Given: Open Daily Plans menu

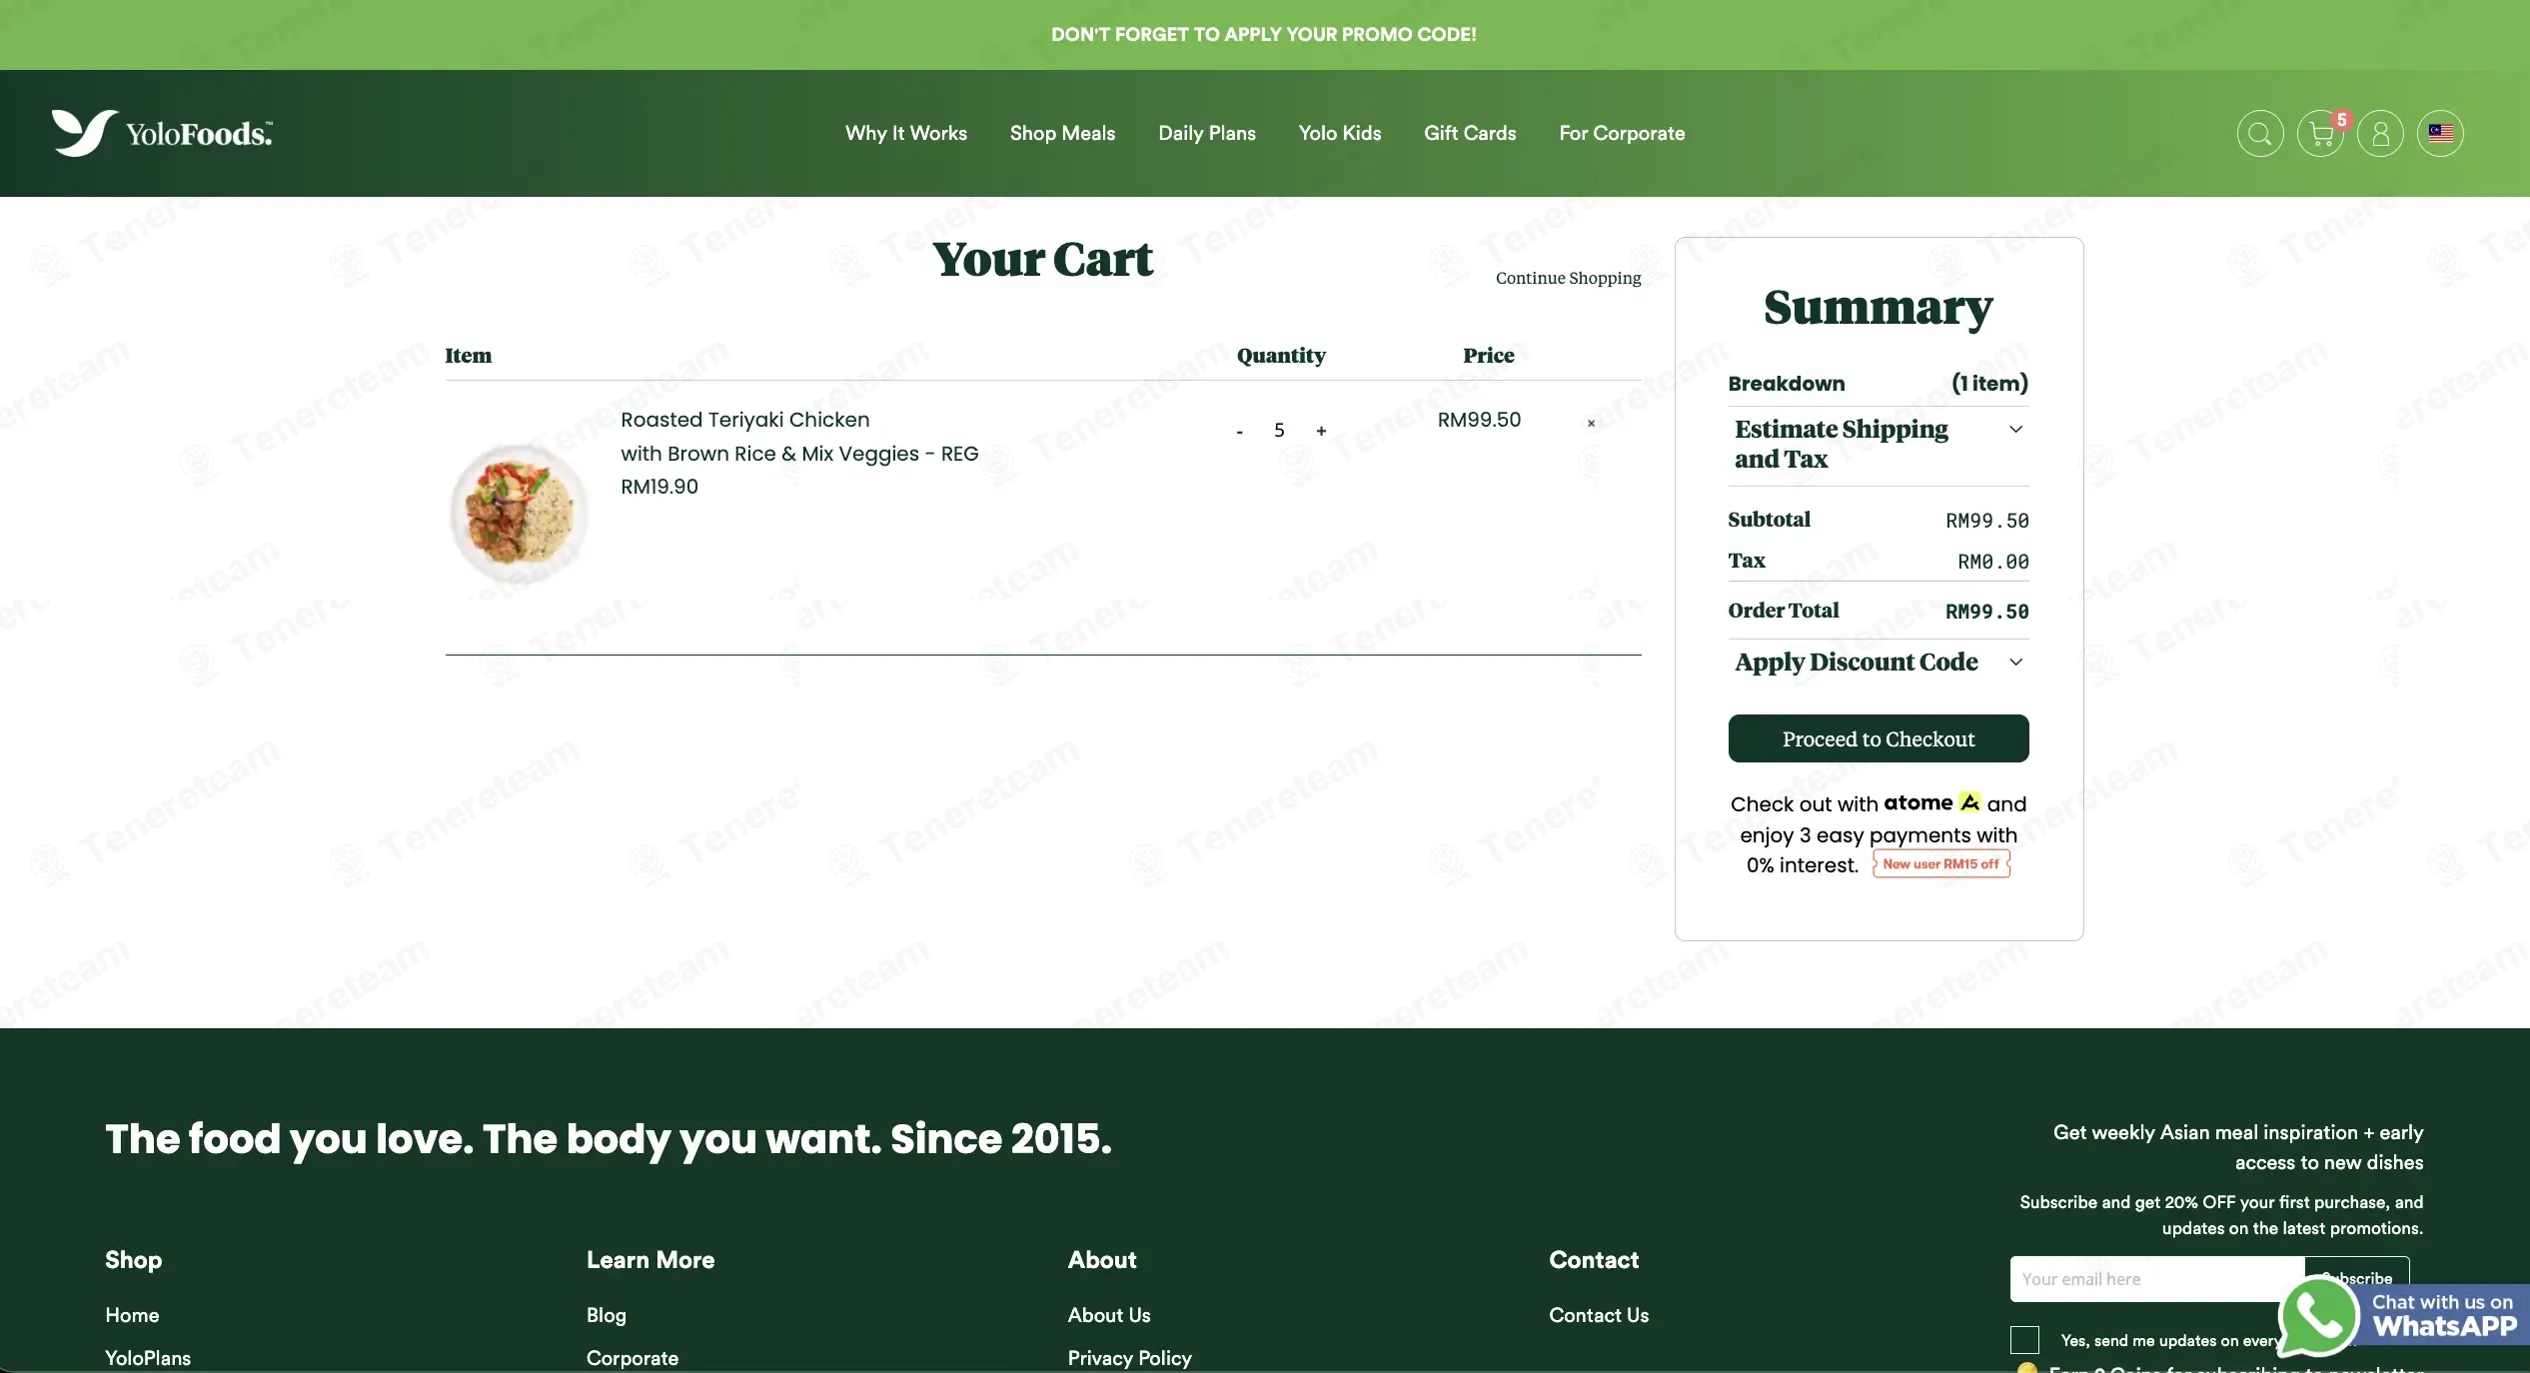Looking at the screenshot, I should [1207, 133].
